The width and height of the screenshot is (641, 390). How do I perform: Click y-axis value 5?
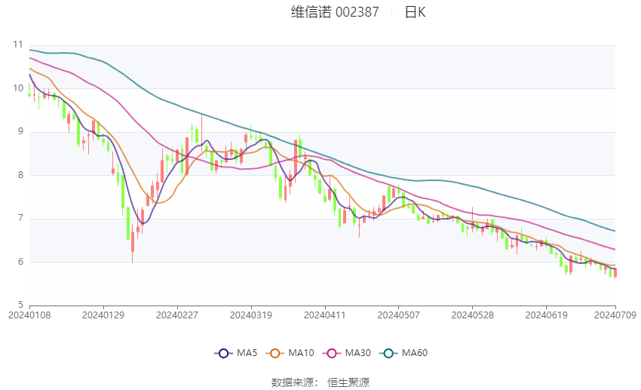click(20, 305)
